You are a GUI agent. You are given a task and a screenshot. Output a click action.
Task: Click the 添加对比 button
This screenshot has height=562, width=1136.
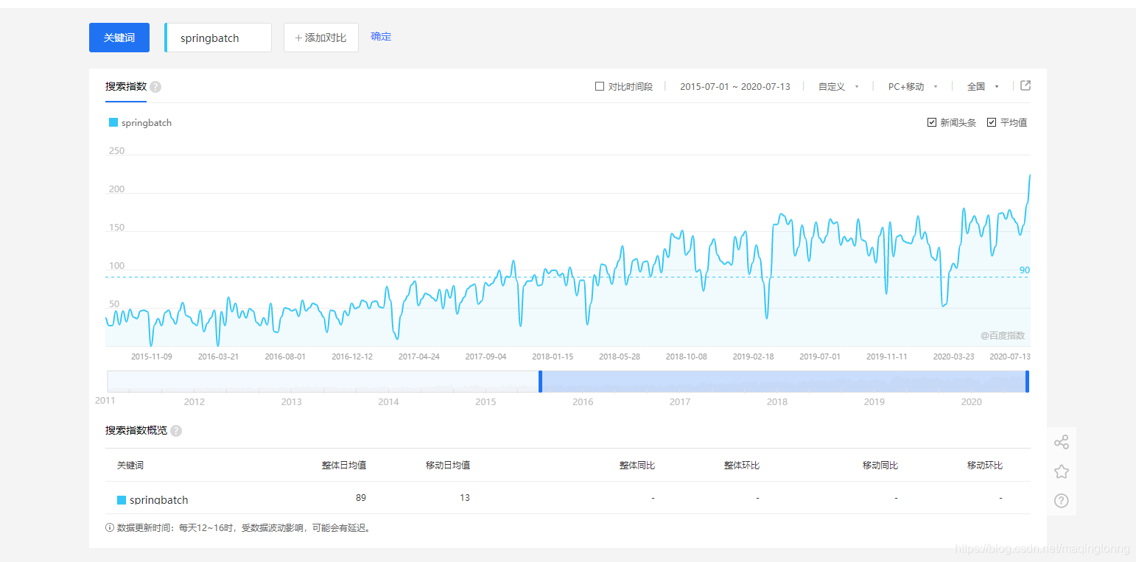pyautogui.click(x=321, y=38)
